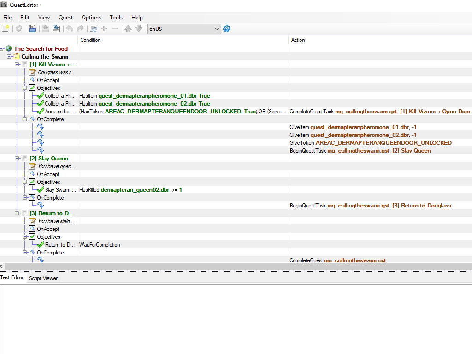Select the Return to D... objective row
This screenshot has width=472, height=354.
(59, 245)
